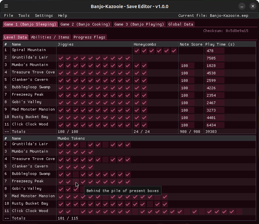Click the total play time 39303

coord(211,132)
